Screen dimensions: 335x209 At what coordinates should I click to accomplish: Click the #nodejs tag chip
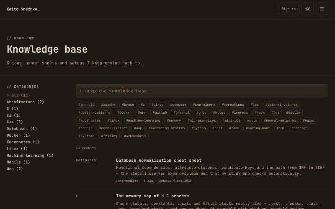click(85, 128)
